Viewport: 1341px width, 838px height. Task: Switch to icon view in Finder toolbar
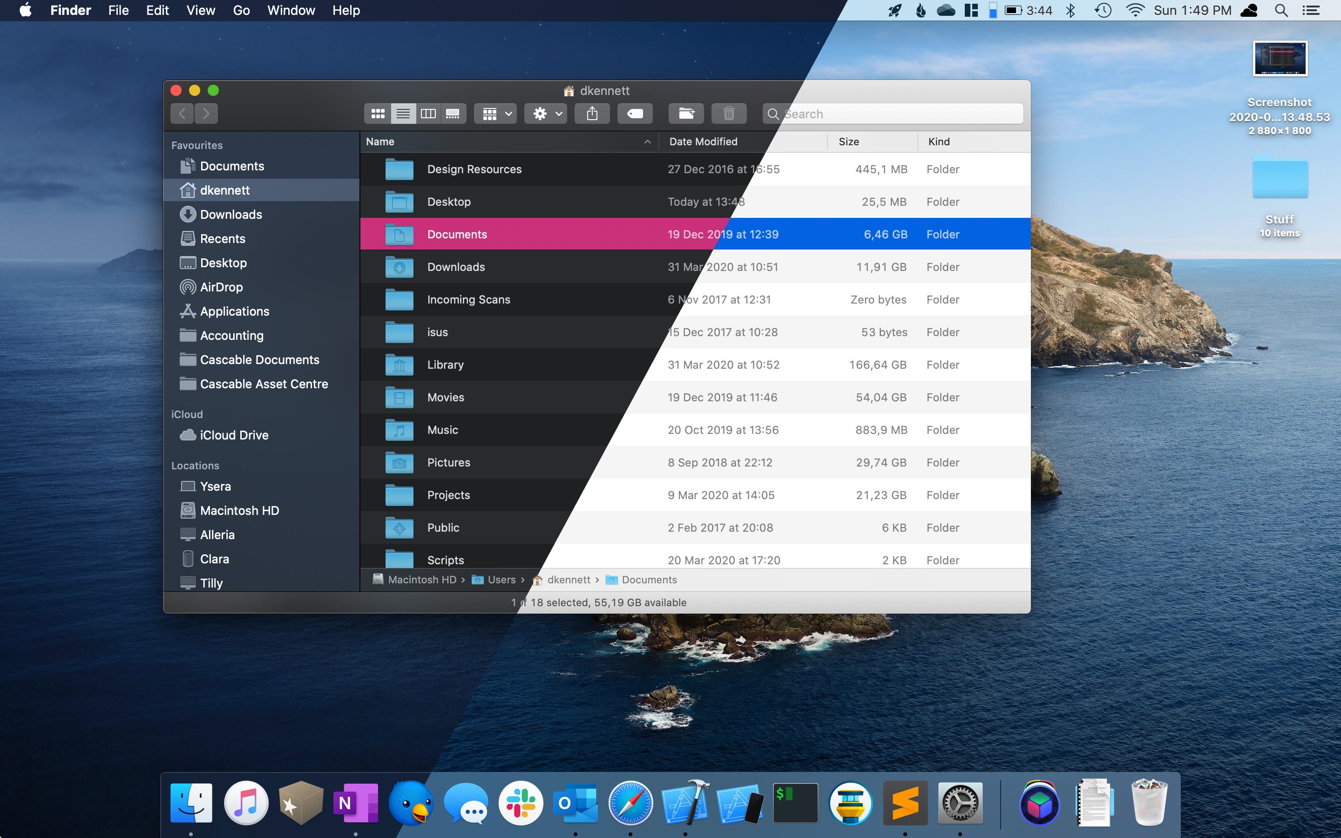click(378, 114)
